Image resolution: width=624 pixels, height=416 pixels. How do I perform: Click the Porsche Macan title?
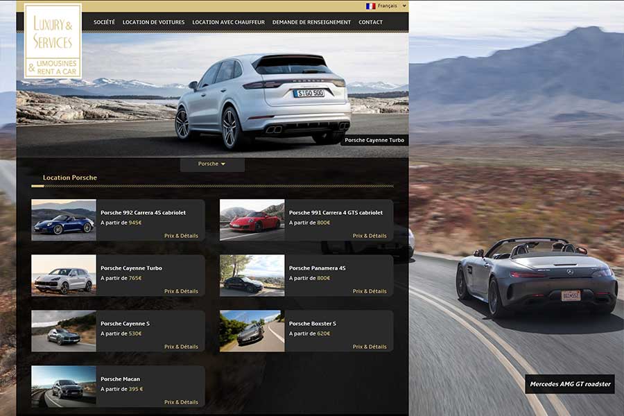pos(120,379)
